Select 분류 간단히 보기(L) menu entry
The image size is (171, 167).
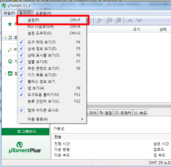[x=52, y=101]
